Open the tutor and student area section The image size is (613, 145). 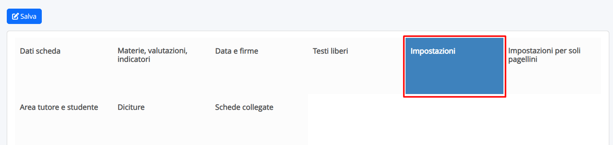tap(64, 120)
